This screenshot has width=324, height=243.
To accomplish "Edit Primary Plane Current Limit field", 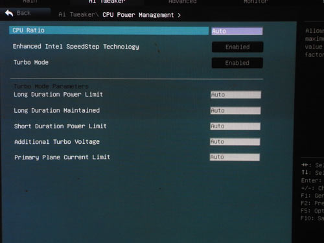I will pos(235,157).
